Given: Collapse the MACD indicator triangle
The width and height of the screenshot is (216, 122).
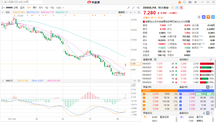Looking at the screenshot, I should (3, 81).
